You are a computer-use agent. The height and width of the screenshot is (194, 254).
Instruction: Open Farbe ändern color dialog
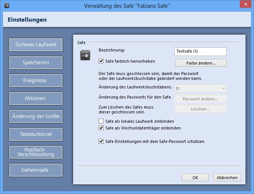pos(201,63)
